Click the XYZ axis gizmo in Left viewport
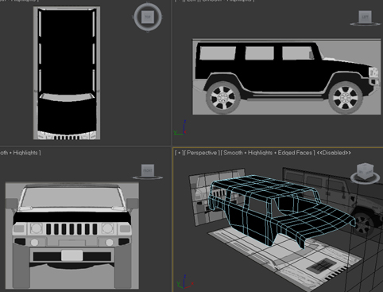This screenshot has width=383, height=292. click(x=180, y=128)
